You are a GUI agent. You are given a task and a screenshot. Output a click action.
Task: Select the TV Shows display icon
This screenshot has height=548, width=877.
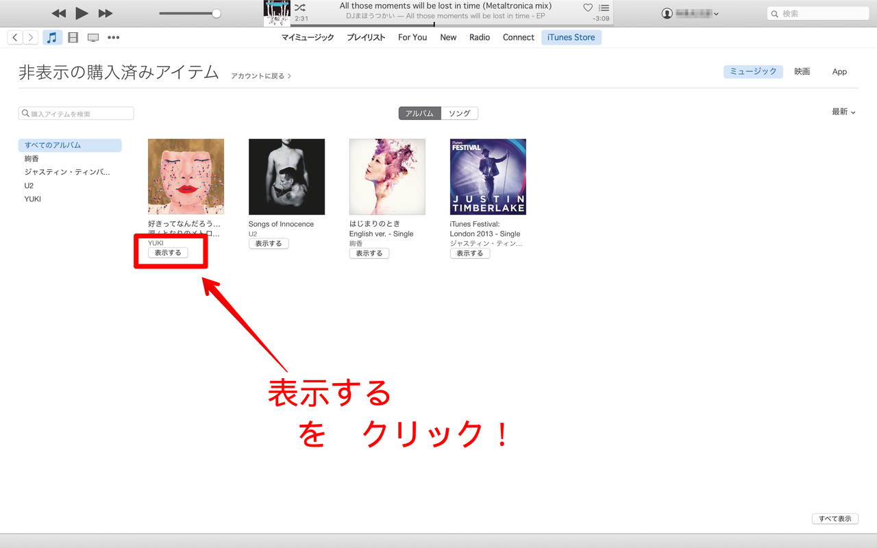93,38
